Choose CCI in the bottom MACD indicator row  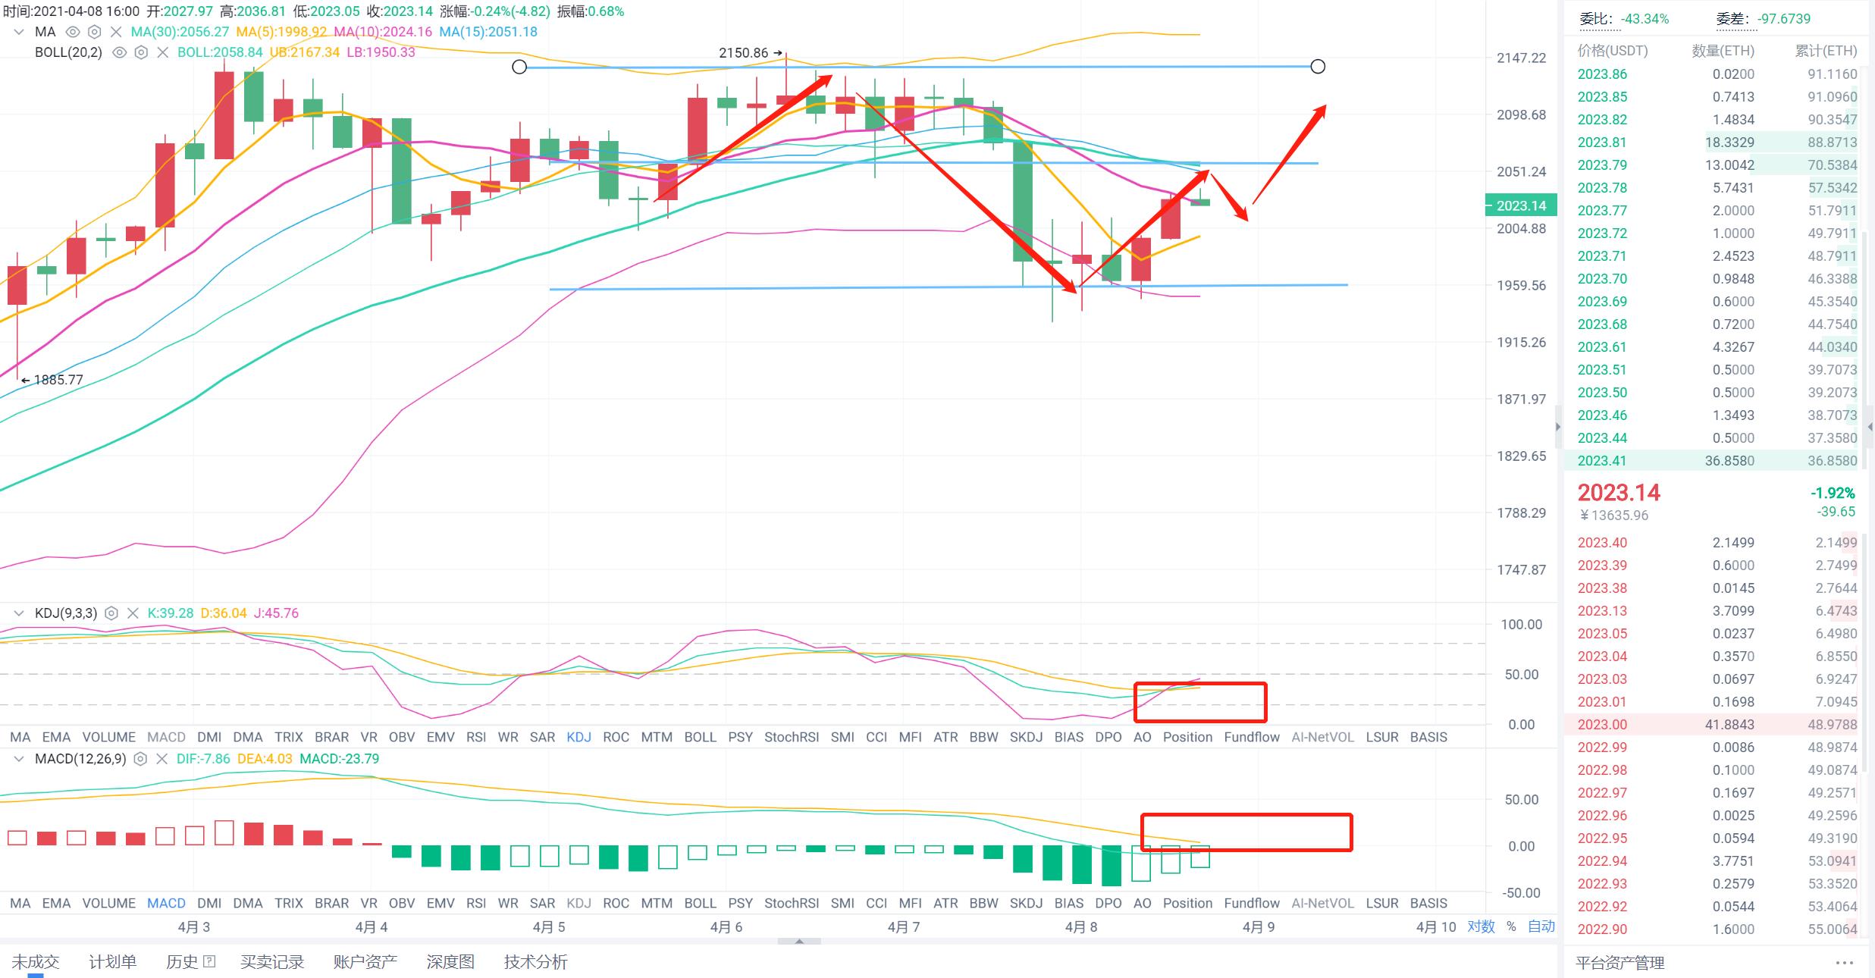[876, 903]
